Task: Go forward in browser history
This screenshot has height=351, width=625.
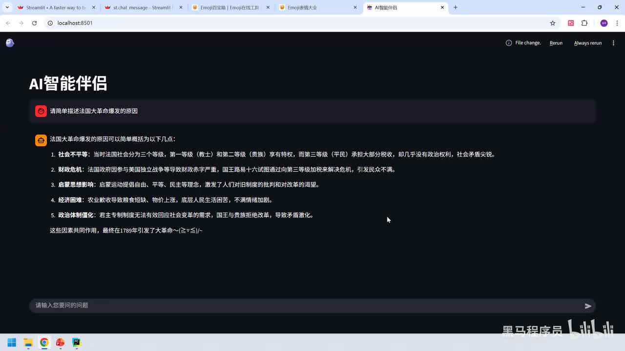Action: click(x=21, y=23)
